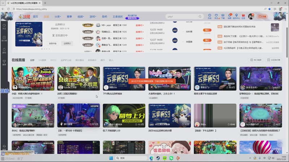Screen dimensions: 289x162
Task: Open the 首页 home tab
Action: click(35, 17)
